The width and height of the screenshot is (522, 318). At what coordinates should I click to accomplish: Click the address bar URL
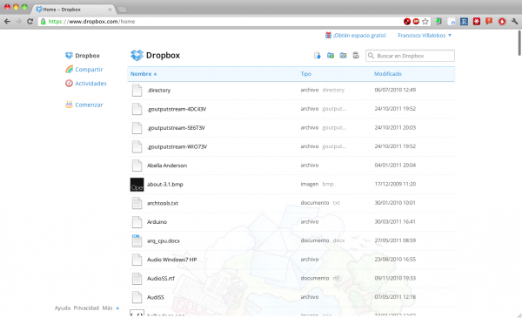[x=92, y=21]
